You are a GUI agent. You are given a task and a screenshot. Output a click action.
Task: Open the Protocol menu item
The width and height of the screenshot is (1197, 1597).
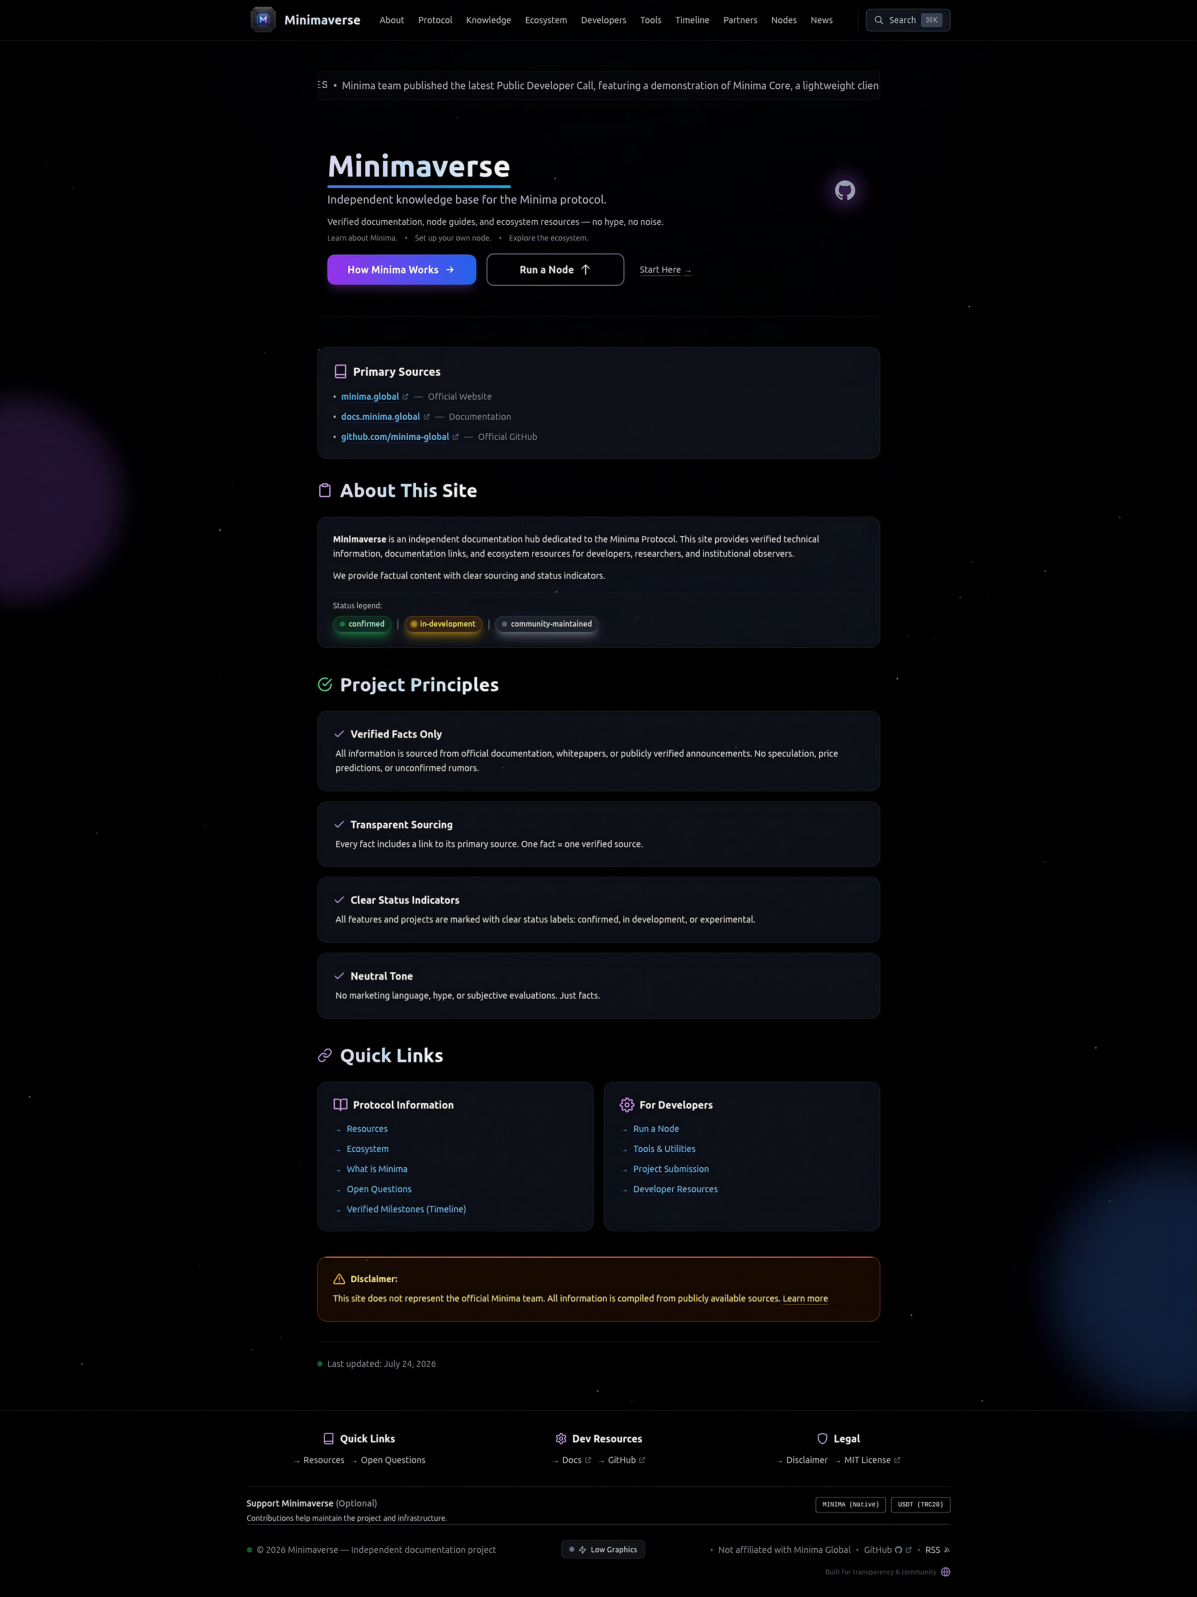(x=435, y=20)
